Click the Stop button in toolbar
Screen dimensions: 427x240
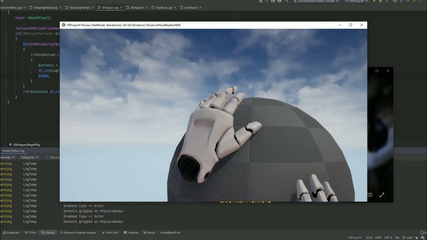[387, 1]
